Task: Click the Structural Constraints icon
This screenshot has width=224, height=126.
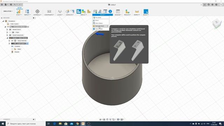Action: (49, 11)
